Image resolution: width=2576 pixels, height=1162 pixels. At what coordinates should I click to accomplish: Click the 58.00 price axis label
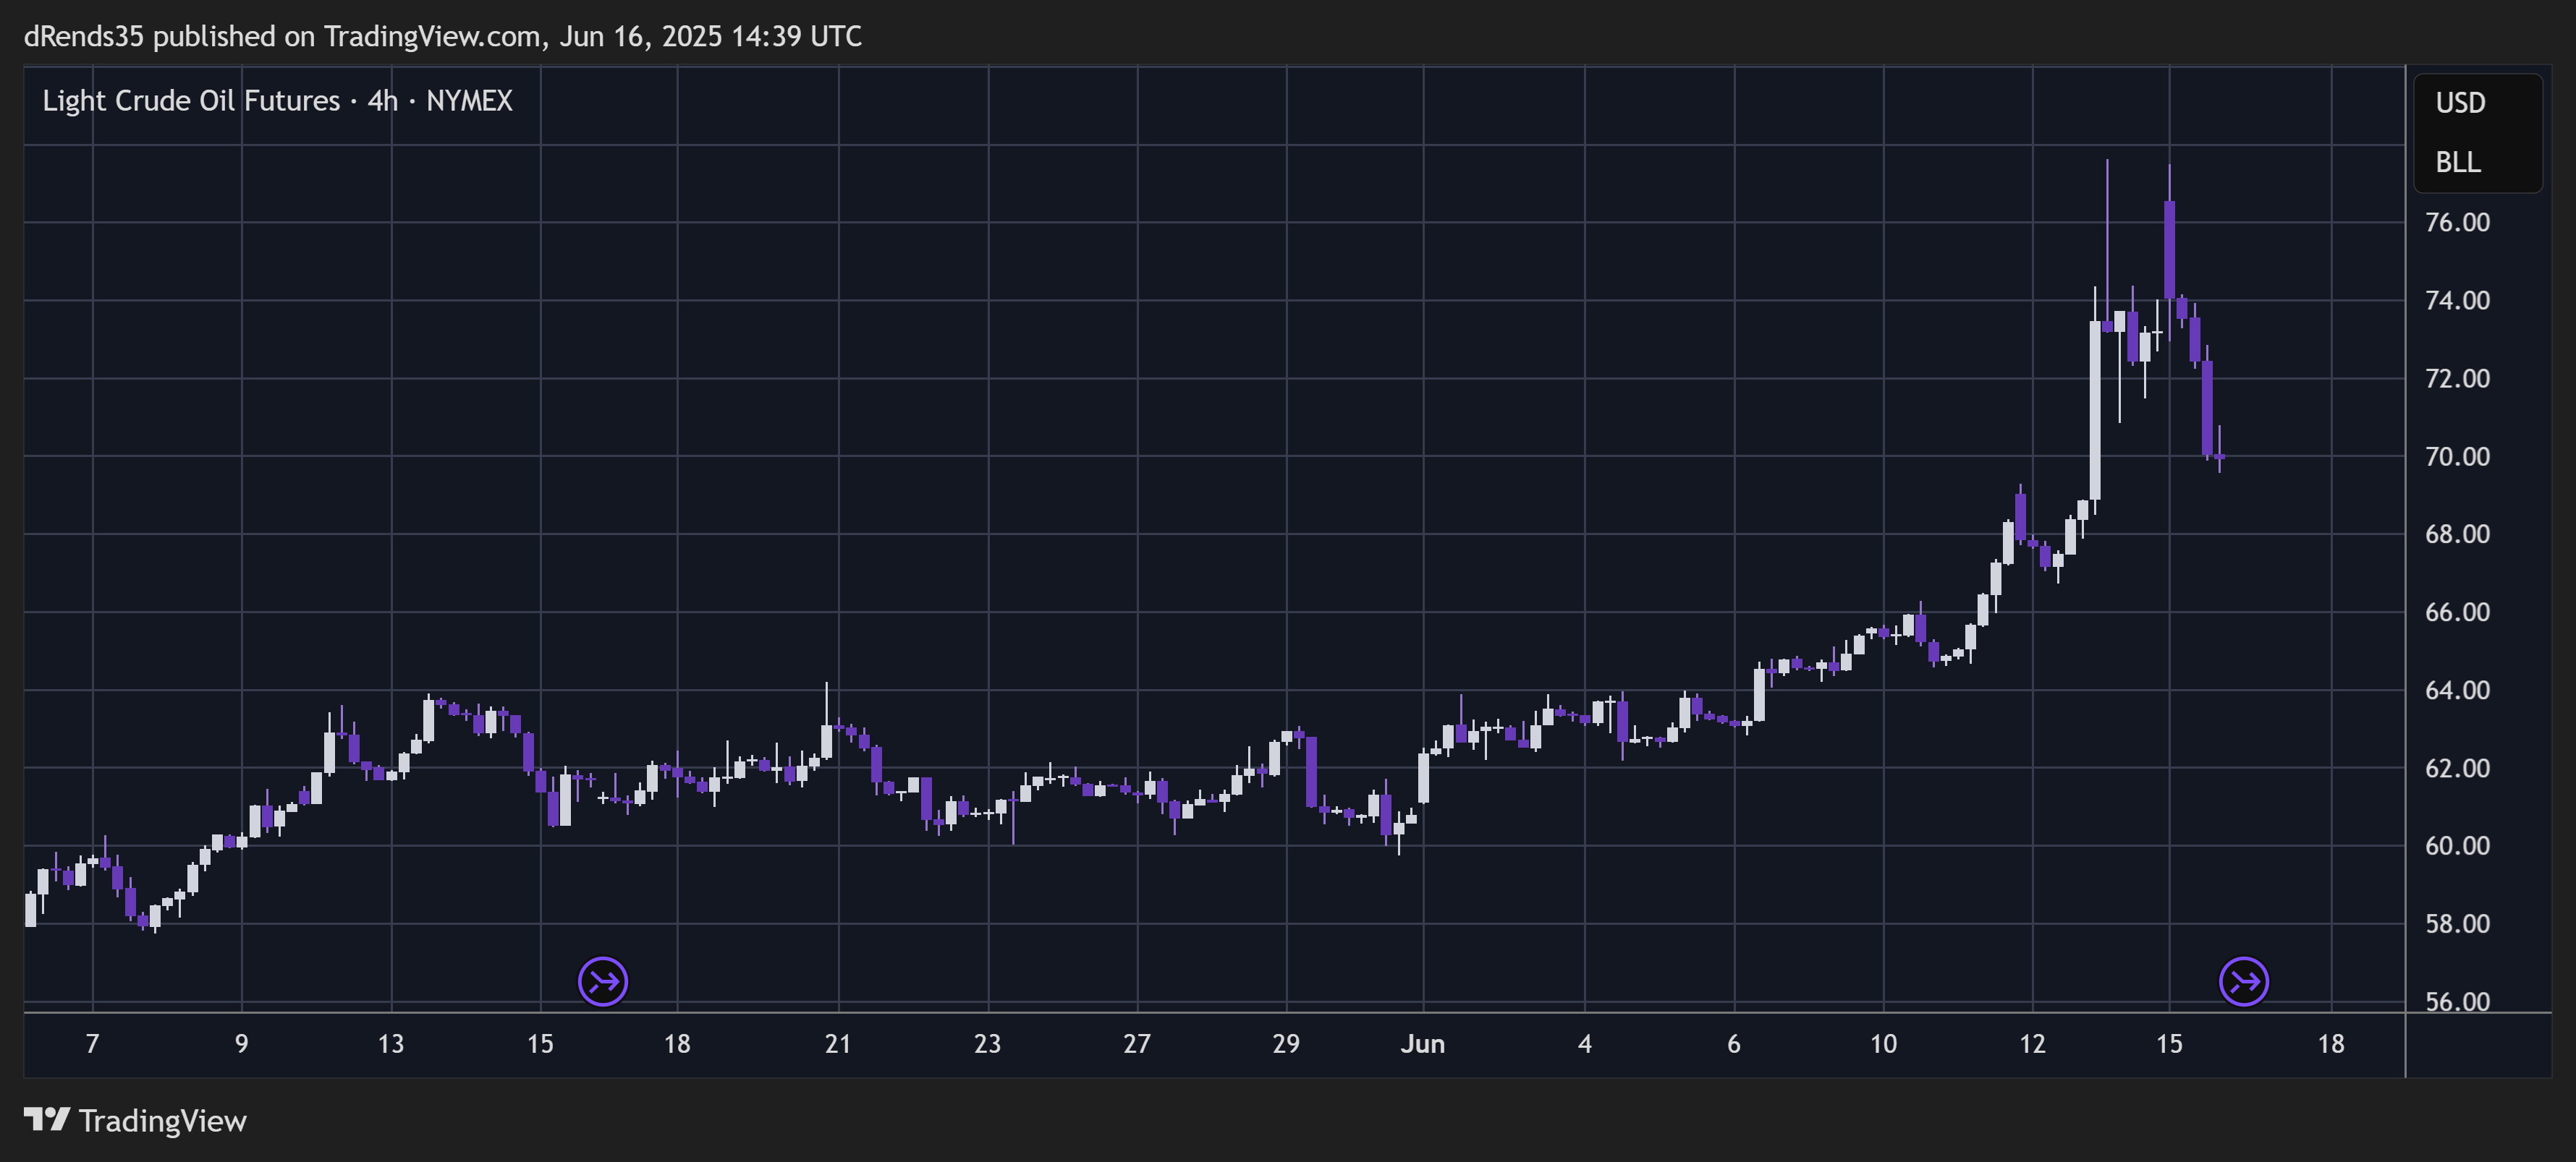(x=2457, y=923)
